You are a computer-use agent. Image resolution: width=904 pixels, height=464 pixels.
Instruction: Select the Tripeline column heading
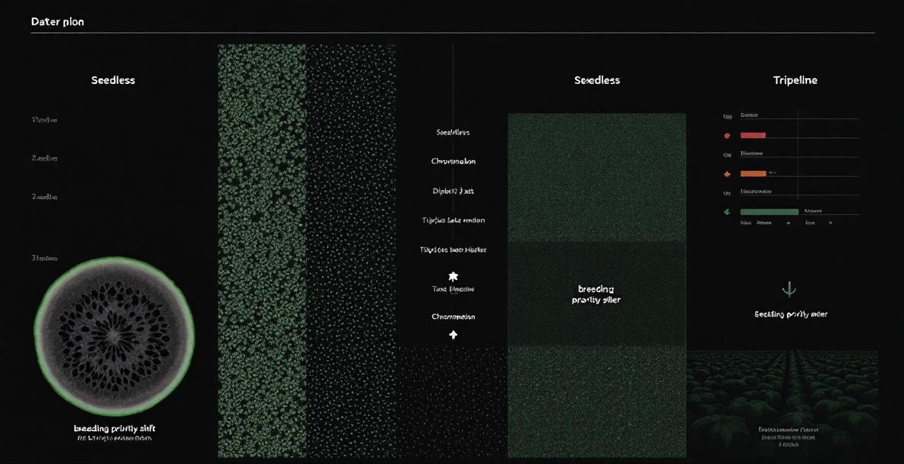point(795,80)
